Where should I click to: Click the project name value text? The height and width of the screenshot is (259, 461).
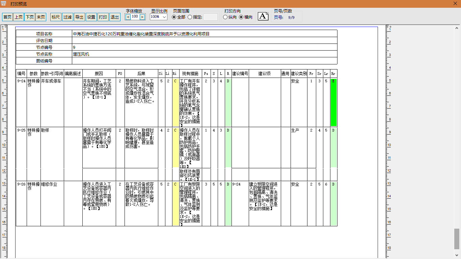click(141, 34)
